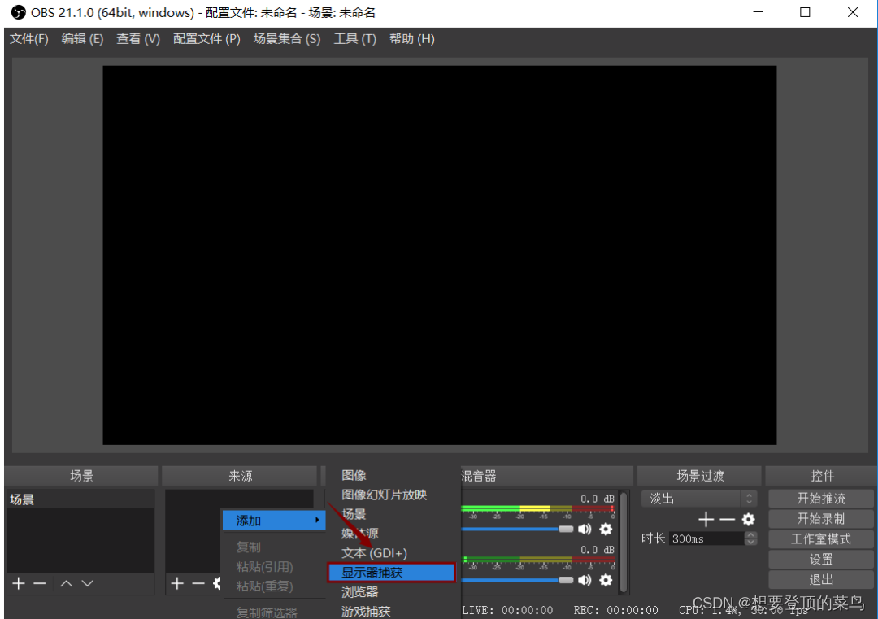Add a scene transition with plus icon
Viewport: 878px width, 619px height.
pos(706,519)
